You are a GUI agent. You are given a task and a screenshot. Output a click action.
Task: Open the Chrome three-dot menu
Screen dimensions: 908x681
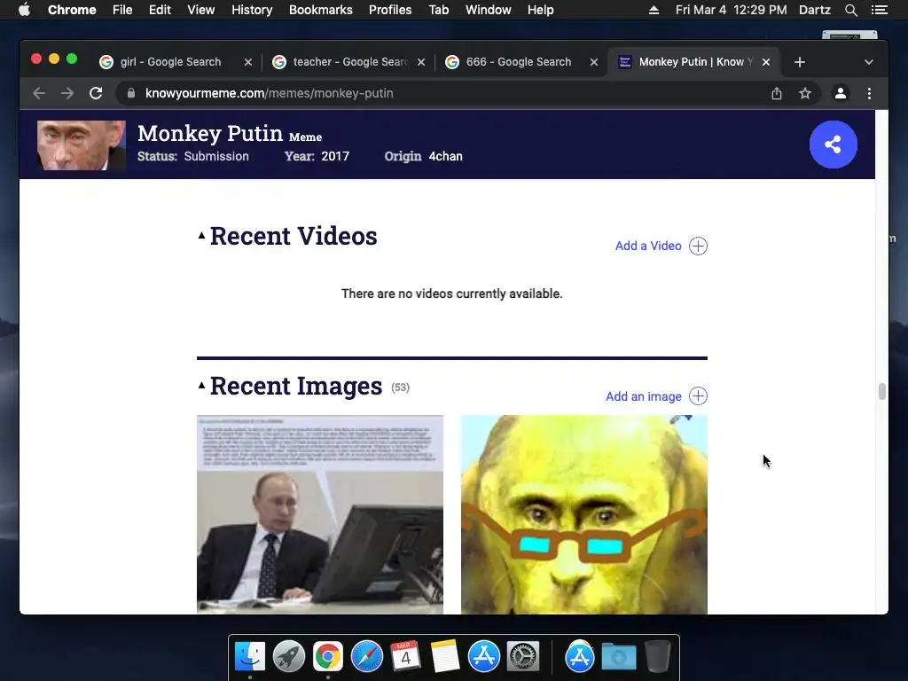click(869, 93)
